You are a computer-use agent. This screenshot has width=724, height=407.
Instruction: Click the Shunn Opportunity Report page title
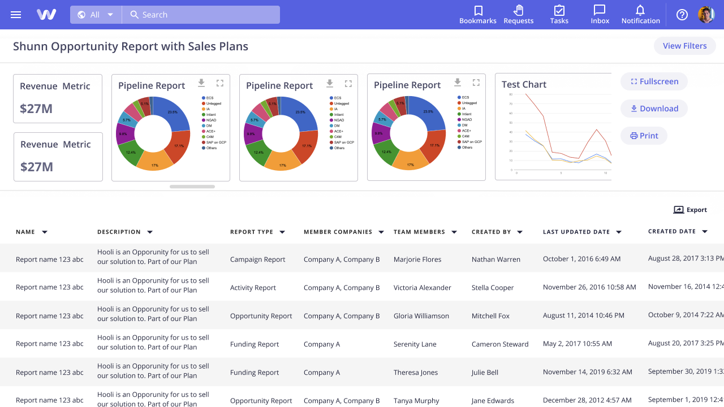pyautogui.click(x=131, y=46)
